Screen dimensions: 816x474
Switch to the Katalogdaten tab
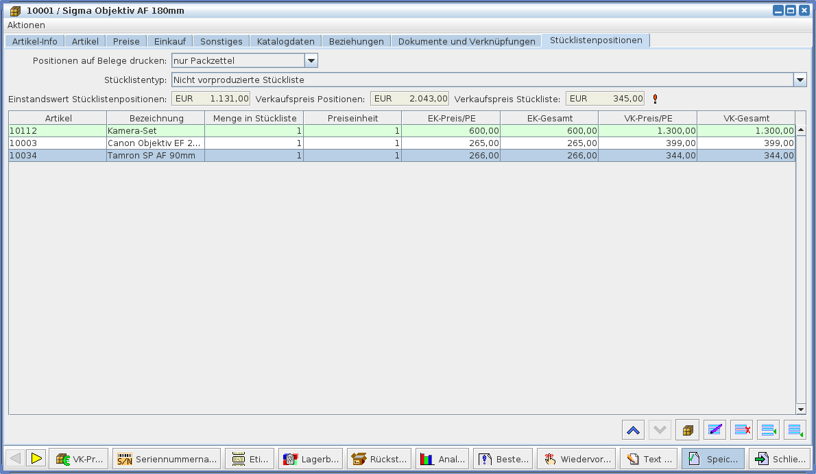285,41
